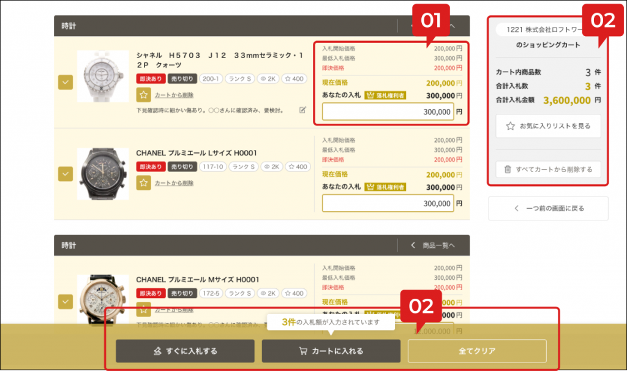This screenshot has width=627, height=371.
Task: Click the のショッピングカート heading
Action: (548, 45)
